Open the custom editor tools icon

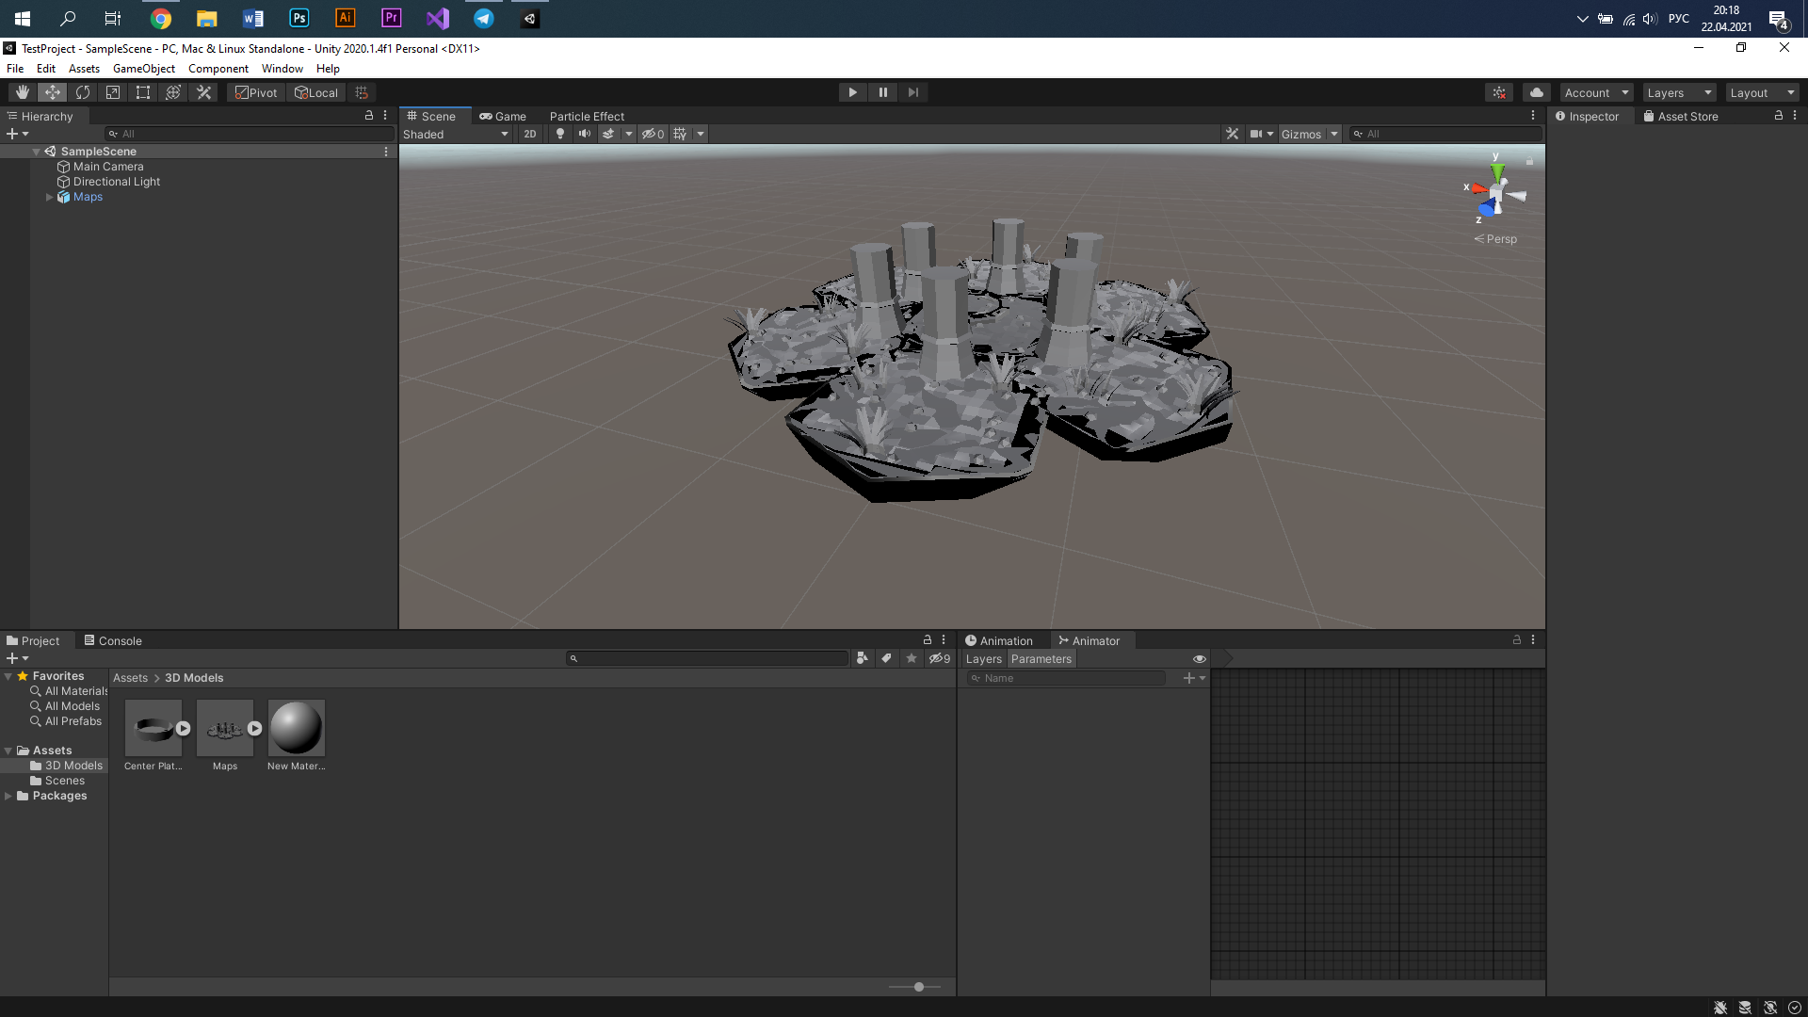[203, 92]
